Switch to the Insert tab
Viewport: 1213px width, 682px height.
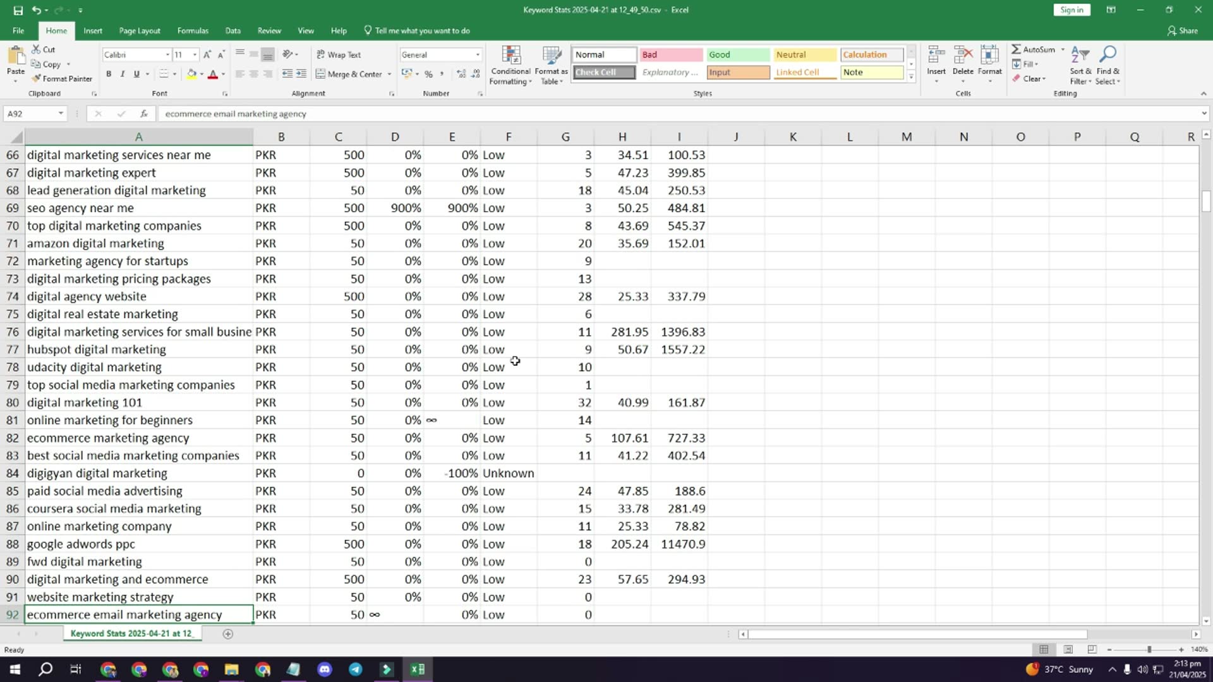click(93, 30)
